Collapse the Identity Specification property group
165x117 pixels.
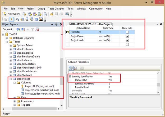point(70,77)
